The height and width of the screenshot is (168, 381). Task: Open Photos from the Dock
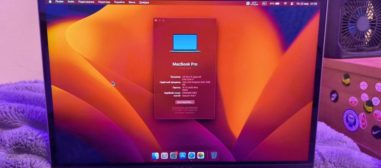click(201, 155)
